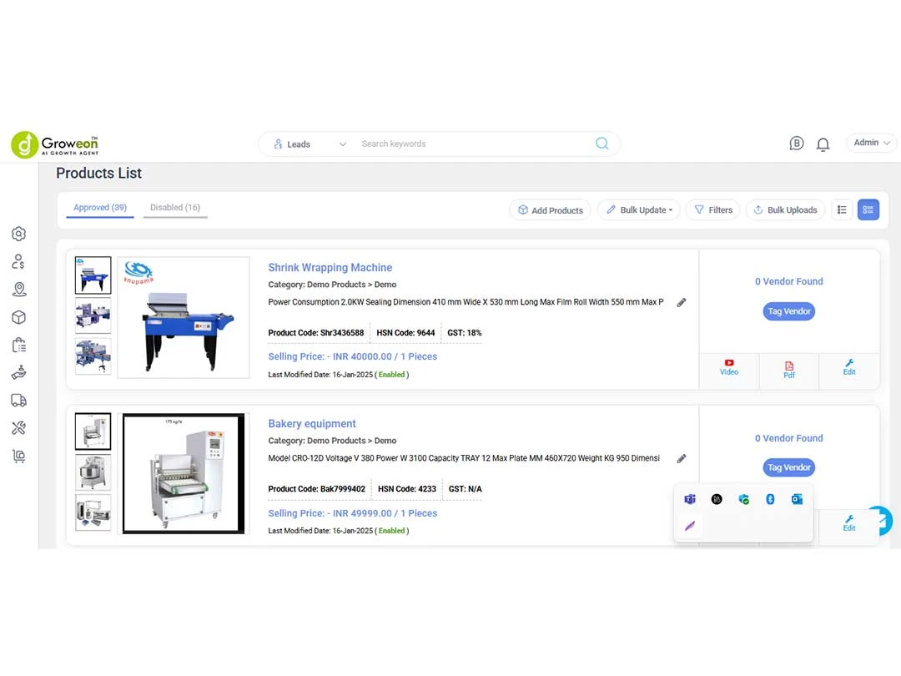Select the Approved (39) tab

coord(100,208)
